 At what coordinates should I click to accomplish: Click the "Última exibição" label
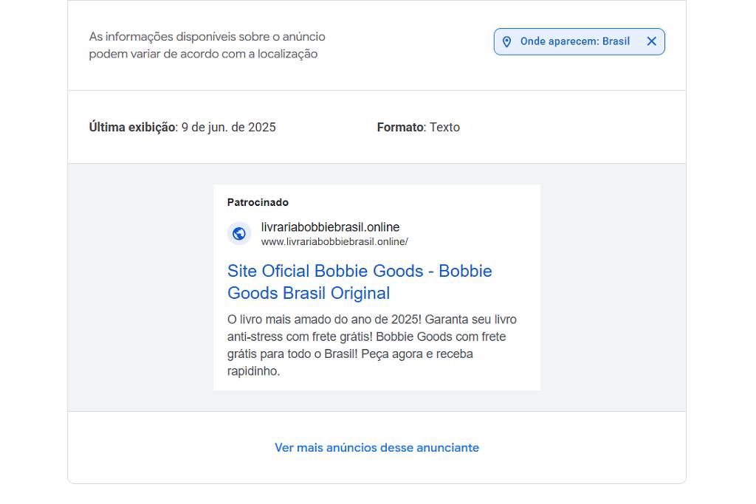pyautogui.click(x=132, y=127)
